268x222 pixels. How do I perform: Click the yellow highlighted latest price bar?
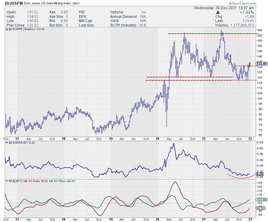pos(250,64)
